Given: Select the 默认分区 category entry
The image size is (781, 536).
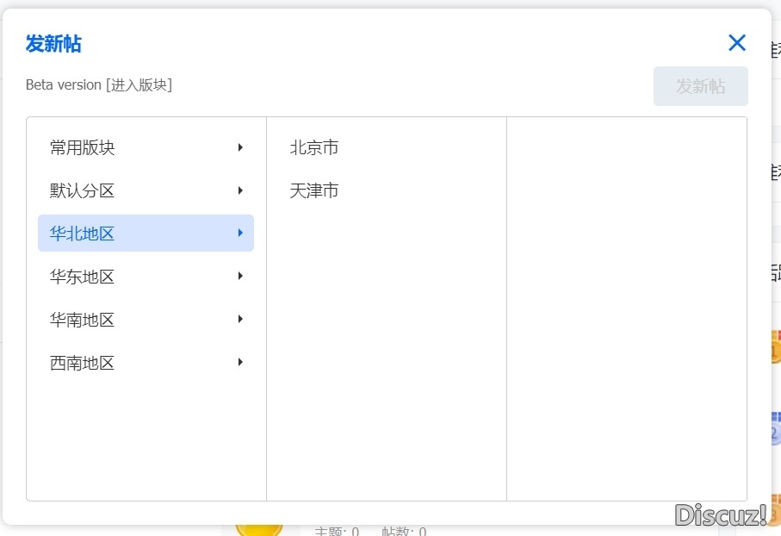Looking at the screenshot, I should click(x=82, y=190).
